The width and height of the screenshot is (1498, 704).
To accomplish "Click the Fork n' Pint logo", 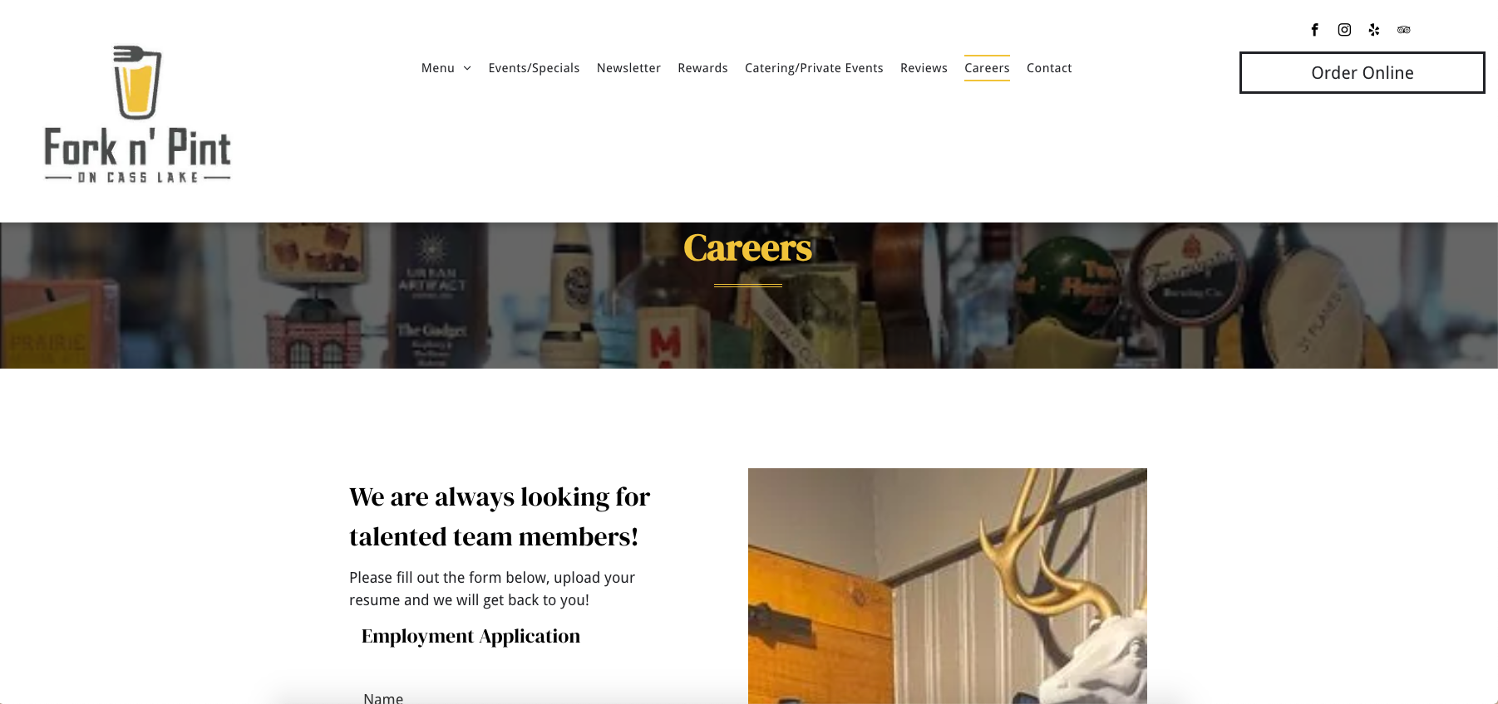I will click(137, 114).
